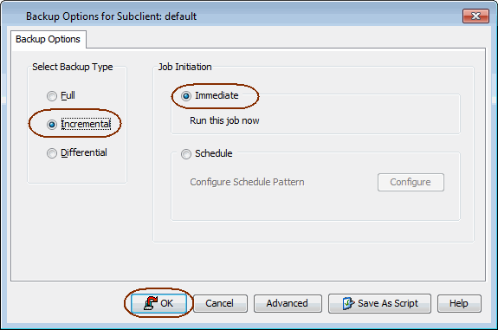Click the Configure schedule button

[411, 182]
